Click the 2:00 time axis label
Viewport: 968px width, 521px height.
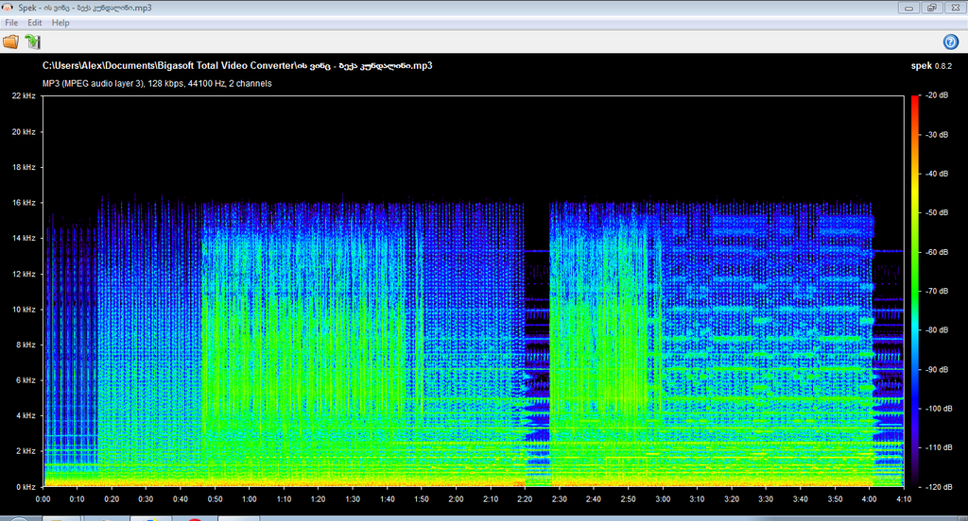[x=456, y=499]
